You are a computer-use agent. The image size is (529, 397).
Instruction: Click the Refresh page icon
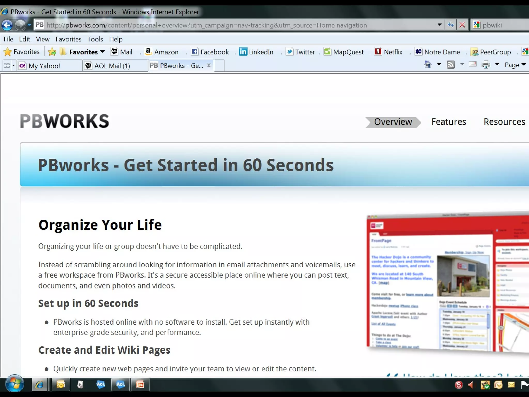click(451, 25)
